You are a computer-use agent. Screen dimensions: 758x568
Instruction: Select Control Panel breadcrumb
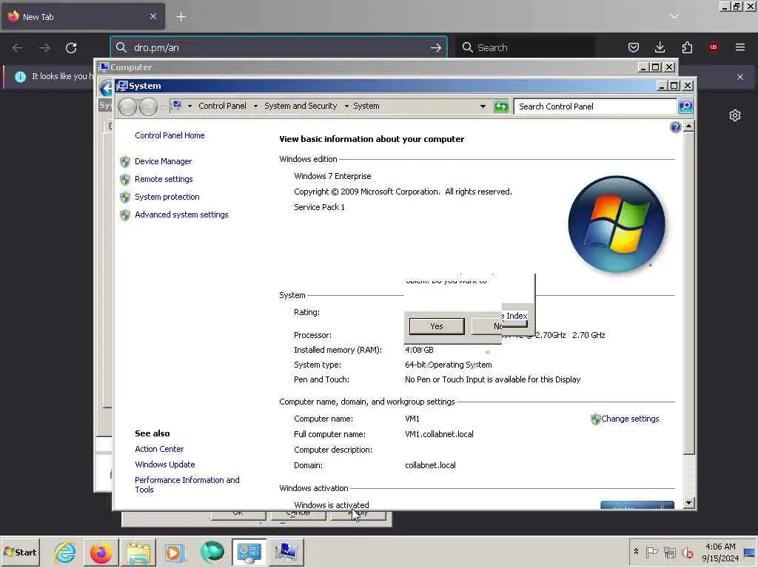pos(222,106)
